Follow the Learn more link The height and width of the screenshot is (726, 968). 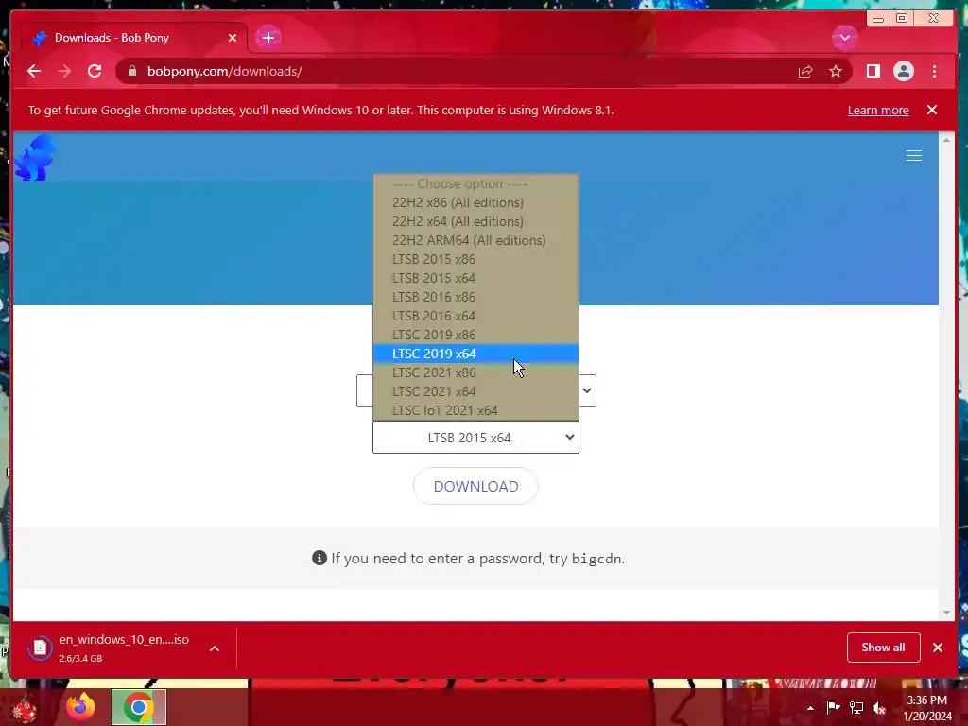878,110
